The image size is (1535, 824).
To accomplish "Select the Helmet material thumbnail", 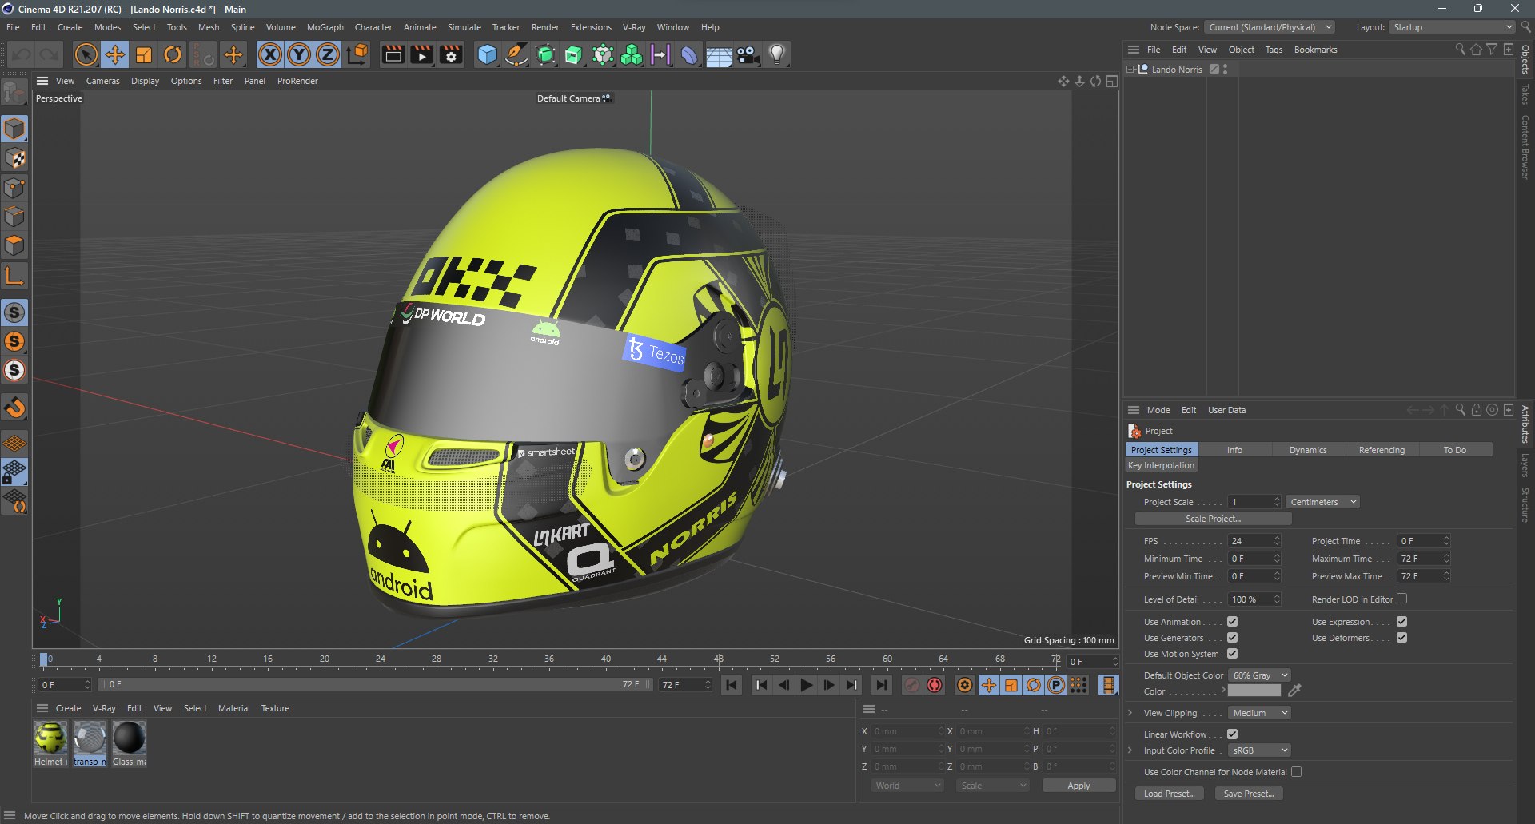I will [50, 738].
